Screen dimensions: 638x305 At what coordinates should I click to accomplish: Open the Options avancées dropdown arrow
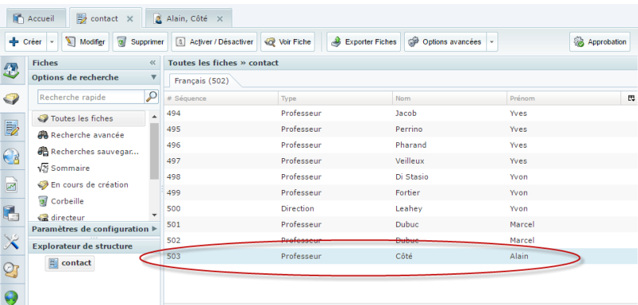(492, 42)
